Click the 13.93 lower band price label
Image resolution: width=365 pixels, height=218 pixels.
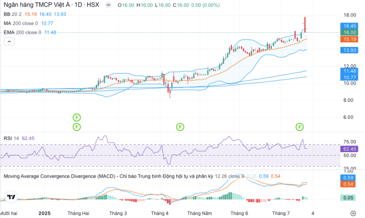click(349, 50)
